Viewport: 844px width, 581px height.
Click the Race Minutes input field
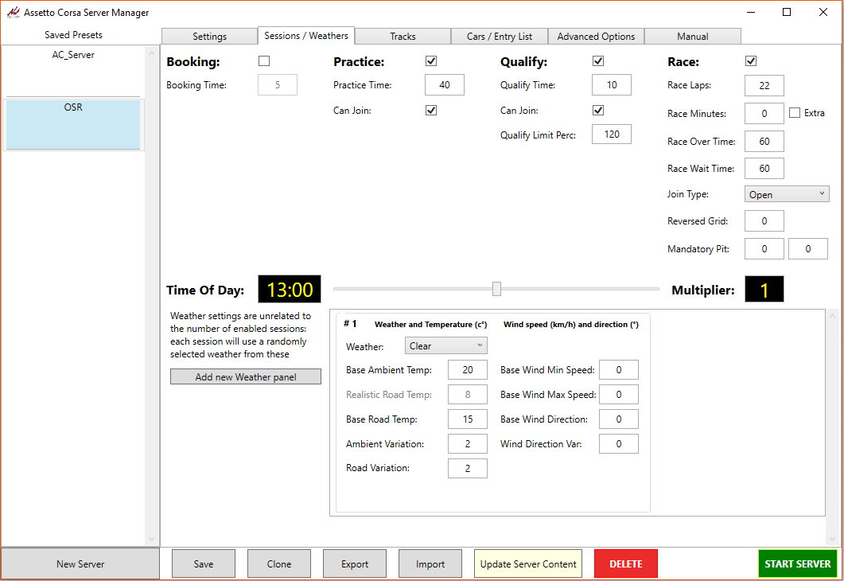point(764,113)
